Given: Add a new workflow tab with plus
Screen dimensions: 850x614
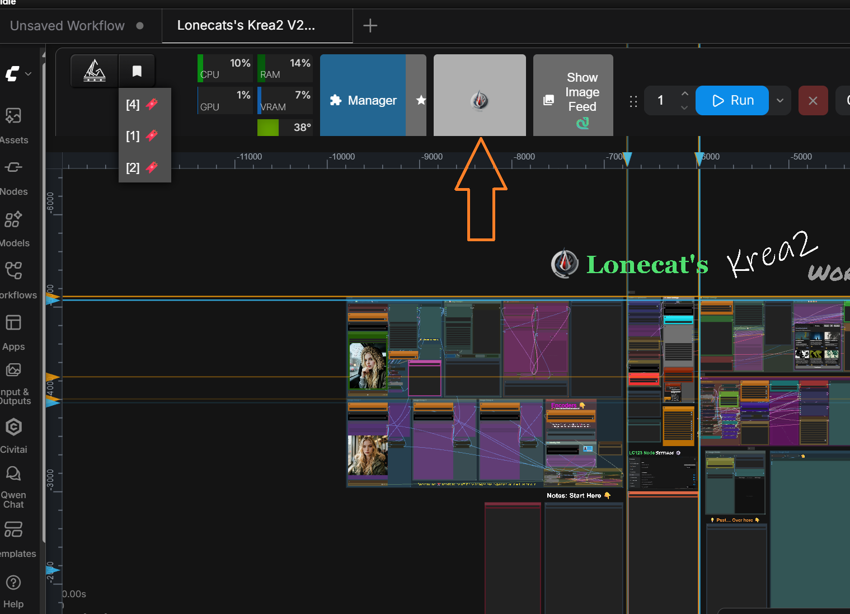Looking at the screenshot, I should (370, 25).
